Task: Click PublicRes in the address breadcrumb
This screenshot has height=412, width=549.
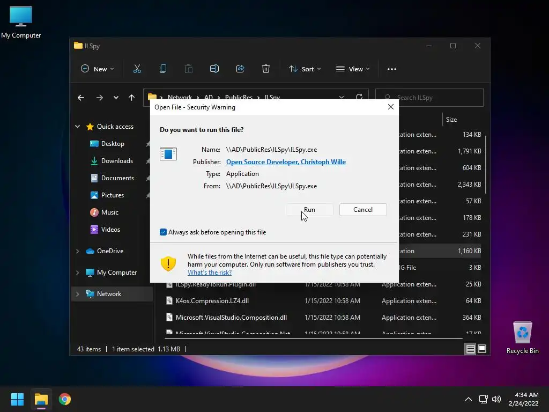Action: point(239,97)
